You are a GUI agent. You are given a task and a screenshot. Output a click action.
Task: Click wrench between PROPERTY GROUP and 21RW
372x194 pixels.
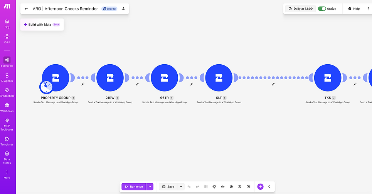tap(83, 84)
